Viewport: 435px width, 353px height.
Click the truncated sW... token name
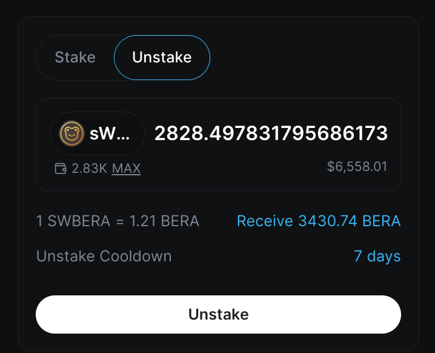coord(110,134)
